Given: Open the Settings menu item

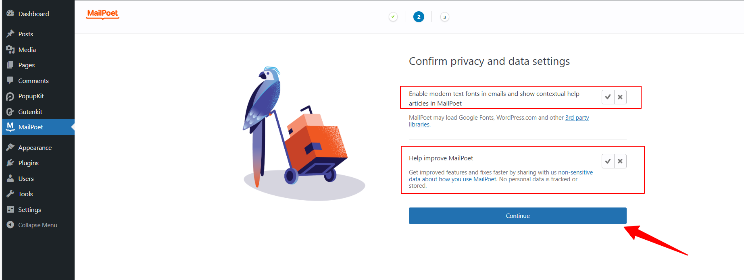Looking at the screenshot, I should pyautogui.click(x=29, y=210).
